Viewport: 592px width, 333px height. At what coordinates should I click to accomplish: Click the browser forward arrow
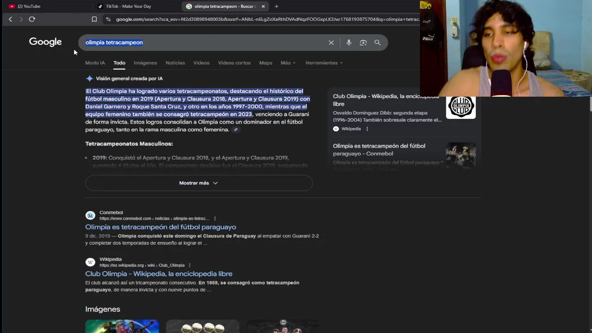[21, 19]
